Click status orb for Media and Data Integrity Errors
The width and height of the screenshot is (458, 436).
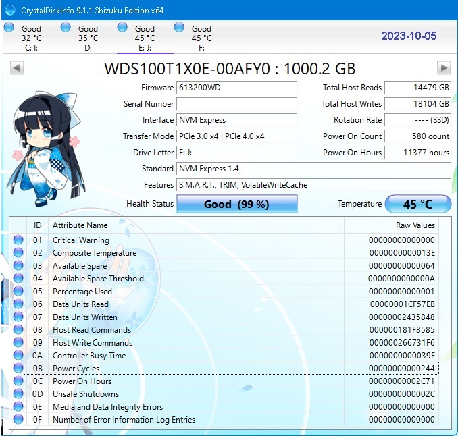pyautogui.click(x=18, y=407)
